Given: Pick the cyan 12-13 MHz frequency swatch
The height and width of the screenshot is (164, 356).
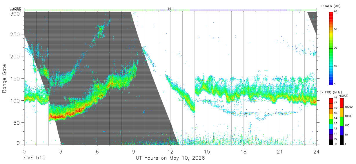Looking at the screenshot, I should click(x=331, y=126).
